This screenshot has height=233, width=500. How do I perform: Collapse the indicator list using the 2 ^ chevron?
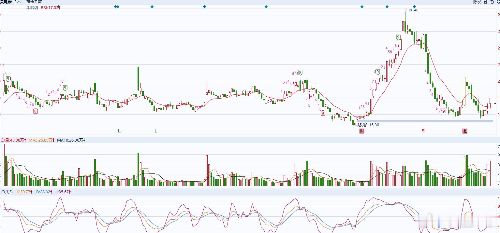coord(18,2)
